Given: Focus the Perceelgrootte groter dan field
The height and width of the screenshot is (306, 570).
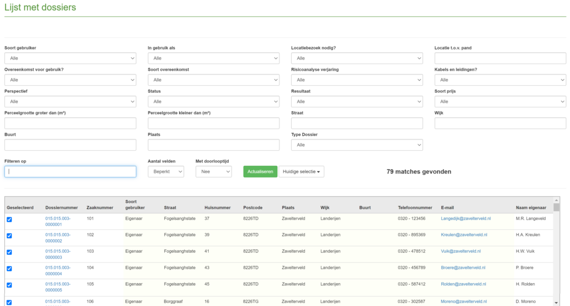Looking at the screenshot, I should [x=70, y=123].
